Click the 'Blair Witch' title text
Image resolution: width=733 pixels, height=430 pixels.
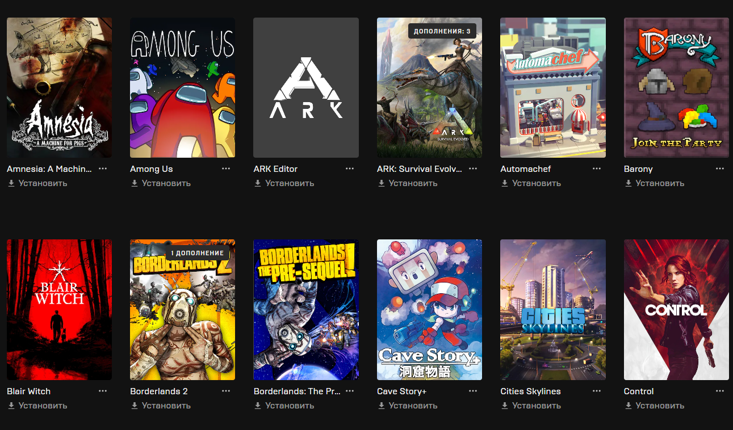pyautogui.click(x=28, y=391)
